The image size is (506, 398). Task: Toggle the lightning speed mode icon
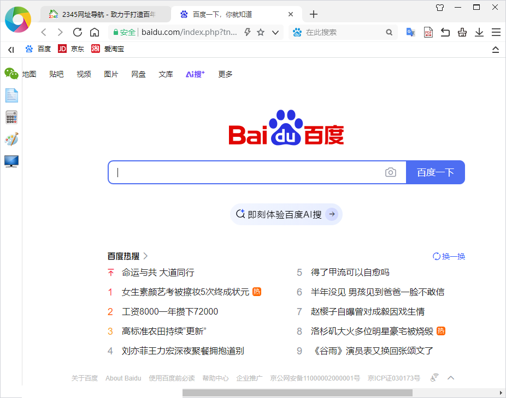click(248, 32)
